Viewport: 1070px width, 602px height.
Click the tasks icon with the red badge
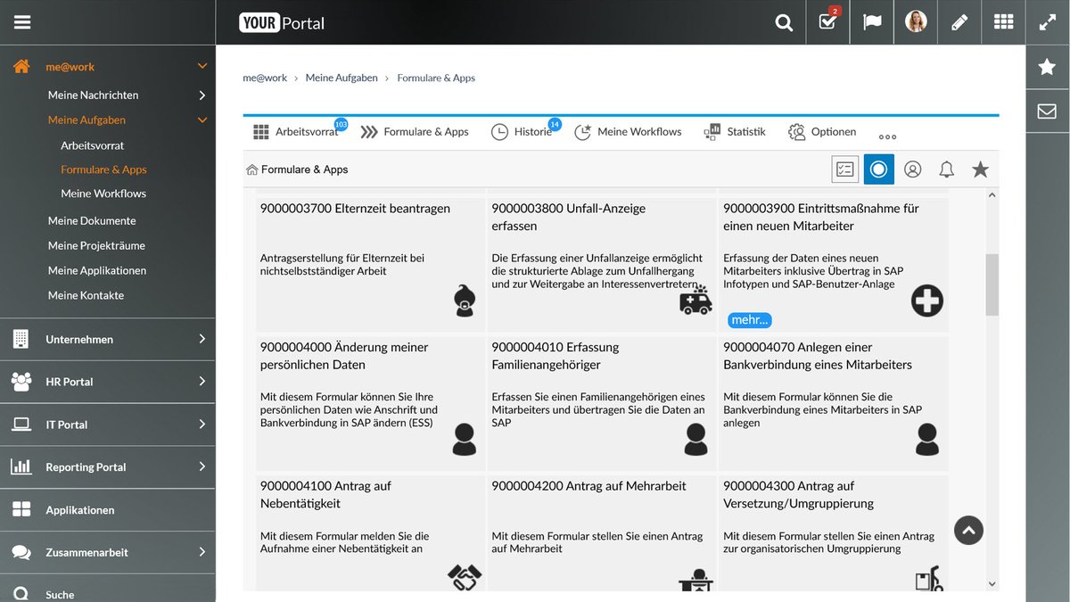point(827,22)
